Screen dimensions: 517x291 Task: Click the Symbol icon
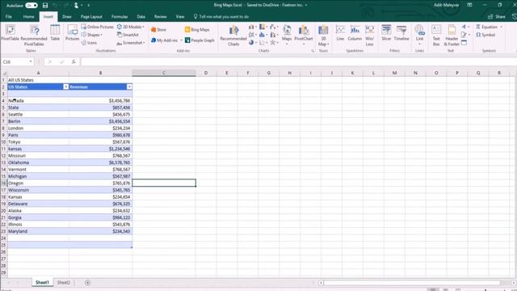[485, 35]
